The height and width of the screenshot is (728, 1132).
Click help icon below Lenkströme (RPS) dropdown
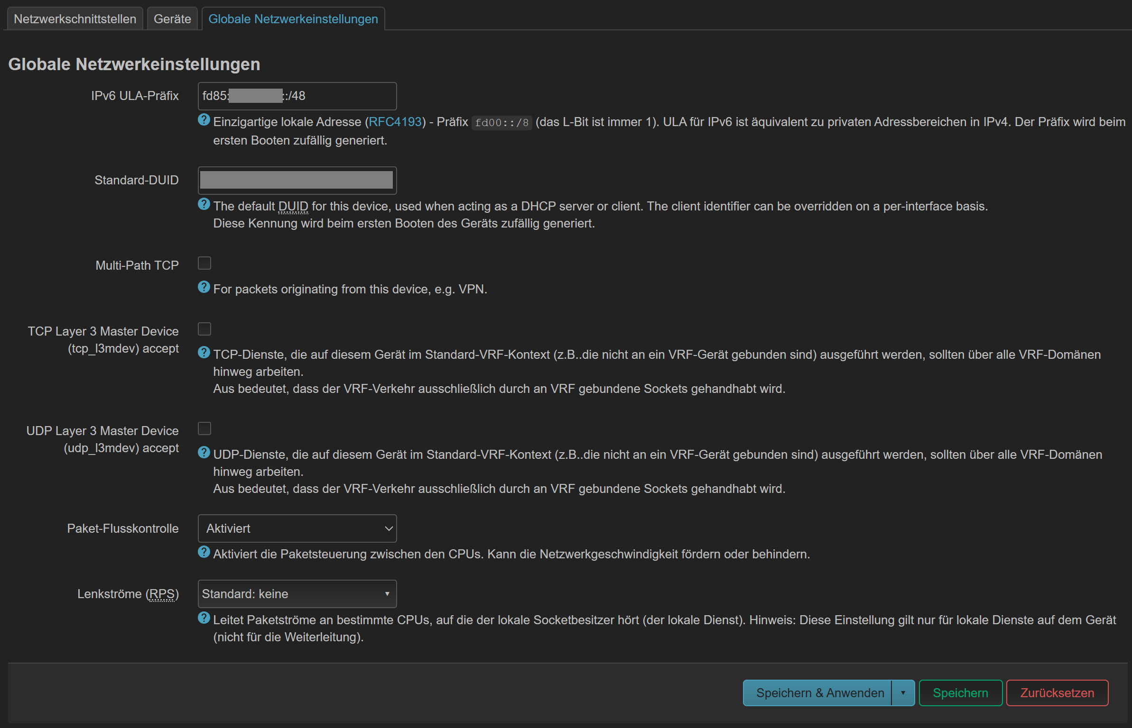[204, 618]
